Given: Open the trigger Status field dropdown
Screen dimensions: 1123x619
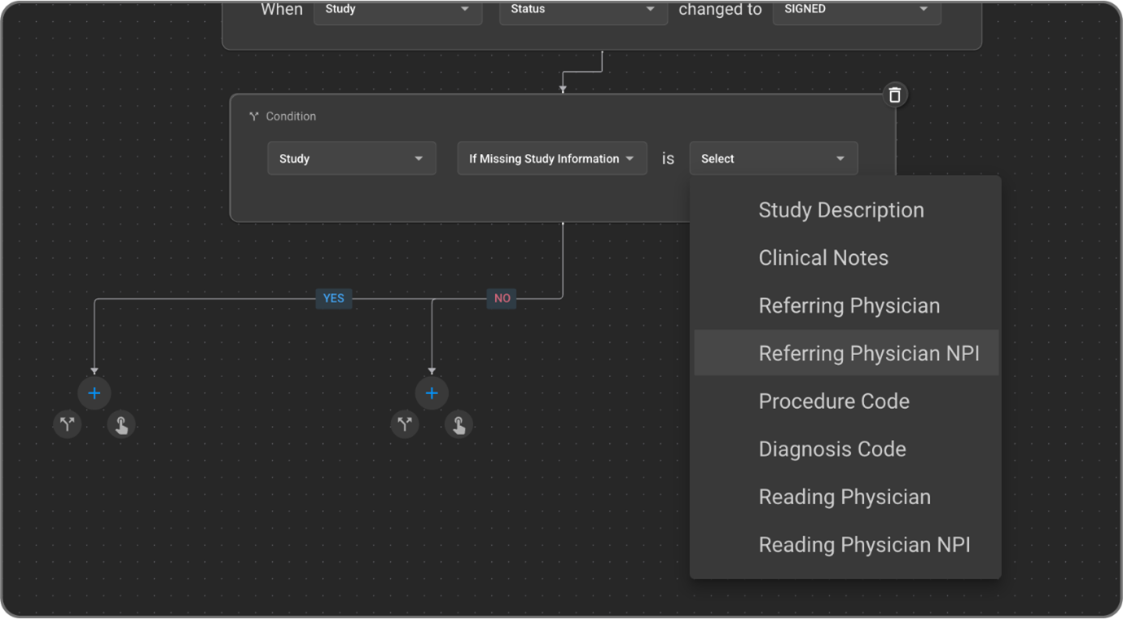Looking at the screenshot, I should click(x=582, y=10).
